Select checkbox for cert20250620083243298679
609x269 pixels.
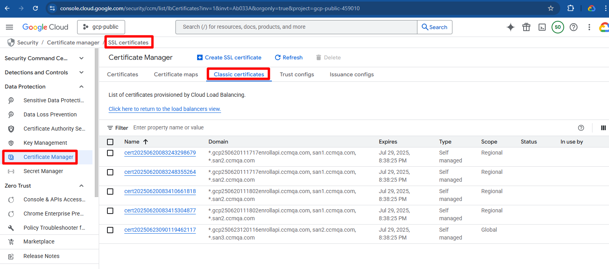pos(110,153)
